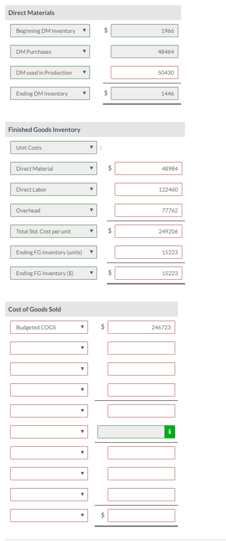This screenshot has width=226, height=541.
Task: Open the Budgeted COGS dropdown
Action: tap(49, 327)
